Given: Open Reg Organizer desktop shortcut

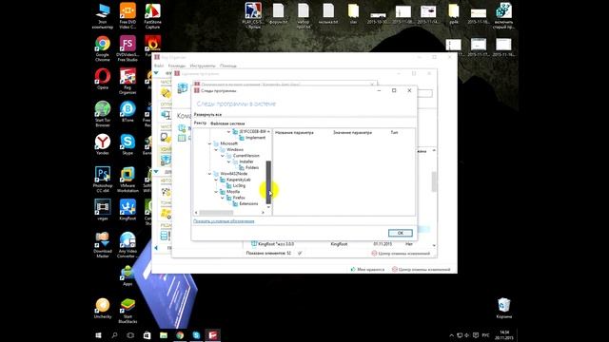Looking at the screenshot, I should (128, 82).
